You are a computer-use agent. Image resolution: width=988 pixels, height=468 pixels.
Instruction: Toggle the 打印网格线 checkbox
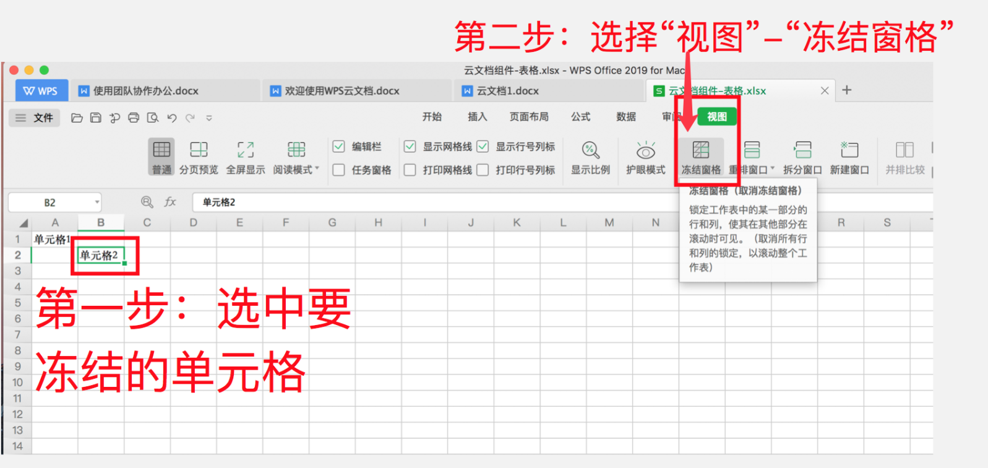pyautogui.click(x=410, y=170)
